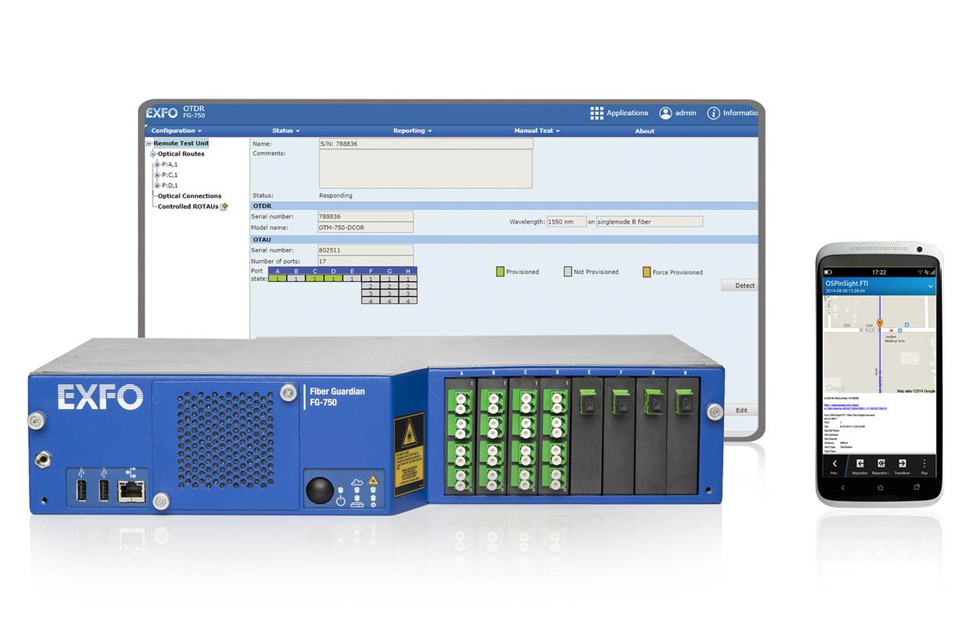Click the OTAU serial number field 802511
The height and width of the screenshot is (625, 971).
click(366, 250)
